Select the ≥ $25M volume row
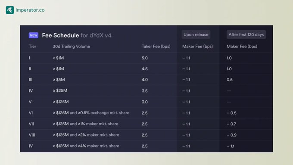The image size is (293, 165). 146,90
